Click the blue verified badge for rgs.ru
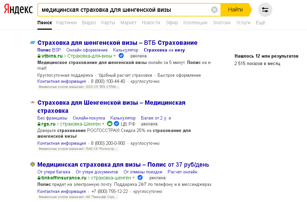307x202 pixels. (116, 124)
